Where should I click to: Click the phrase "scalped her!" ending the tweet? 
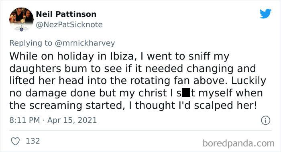pos(226,106)
